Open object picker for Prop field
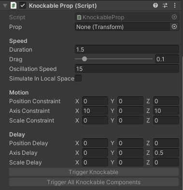Image resolution: width=183 pixels, height=190 pixels. click(x=174, y=27)
